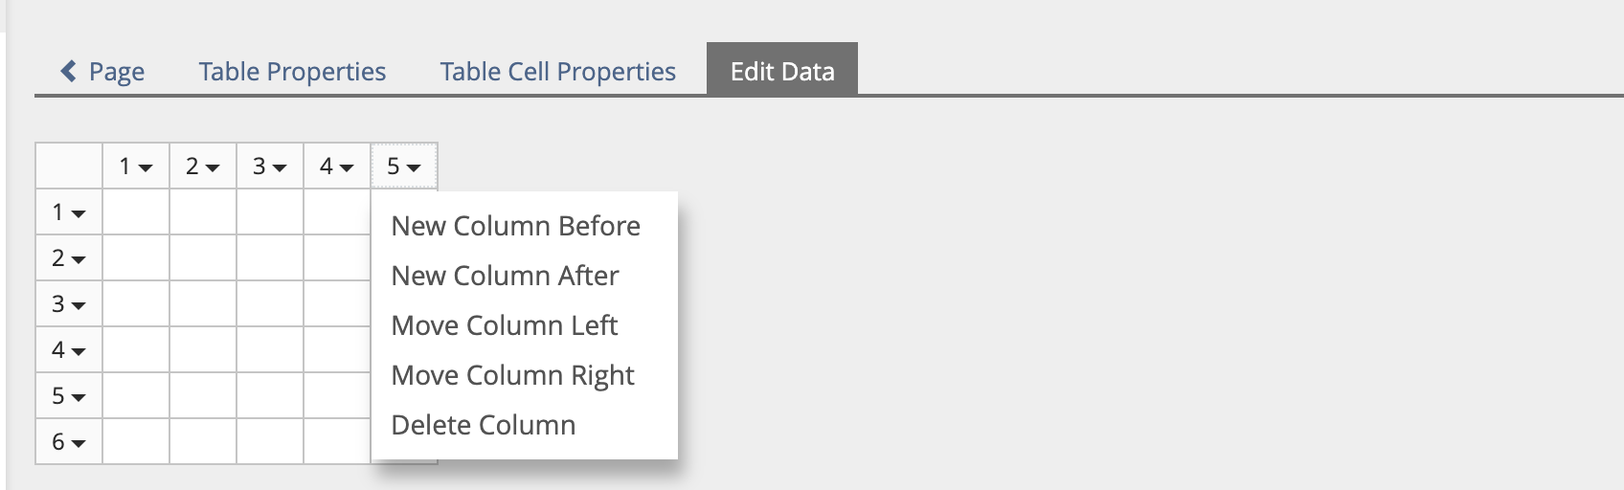Delete Column from the menu

click(483, 425)
